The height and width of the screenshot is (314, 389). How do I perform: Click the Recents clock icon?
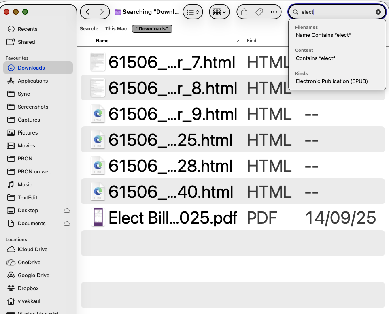pos(11,29)
